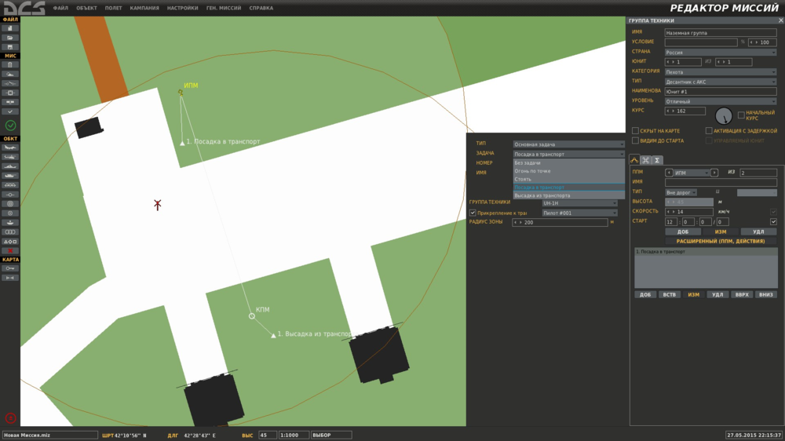785x441 pixels.
Task: Click the СКОРОСТЬ 14 stepper field
Action: pos(689,212)
